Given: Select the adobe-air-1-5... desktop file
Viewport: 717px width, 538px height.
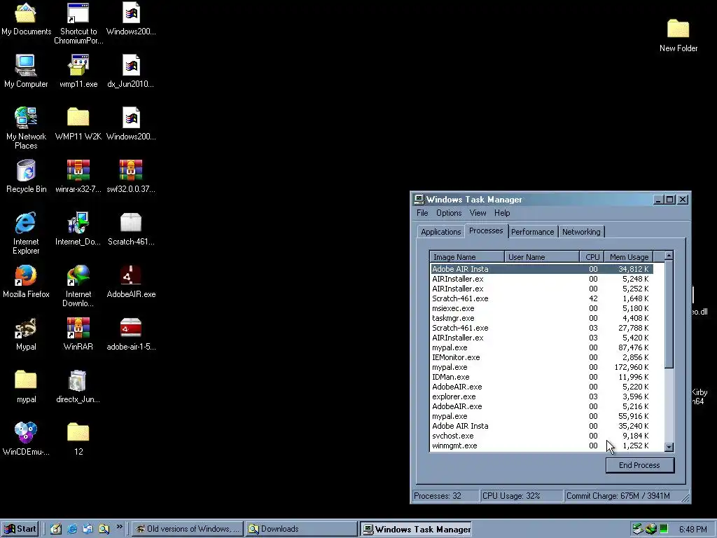Looking at the screenshot, I should [x=131, y=334].
